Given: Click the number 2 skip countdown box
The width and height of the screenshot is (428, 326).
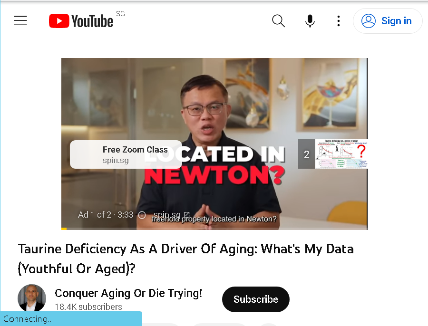Looking at the screenshot, I should [x=307, y=154].
